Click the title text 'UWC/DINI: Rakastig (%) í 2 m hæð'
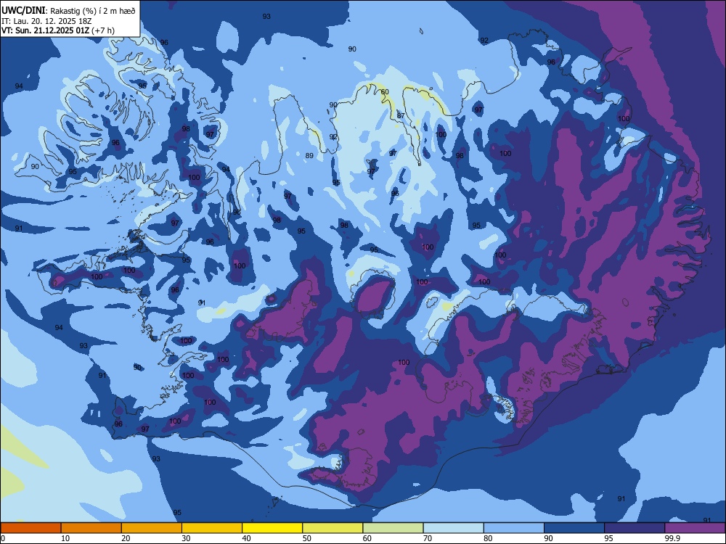 68,11
